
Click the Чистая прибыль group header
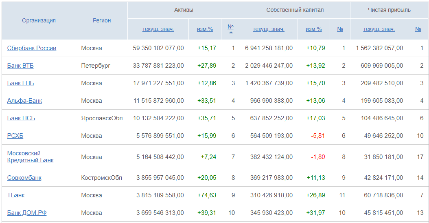click(389, 10)
